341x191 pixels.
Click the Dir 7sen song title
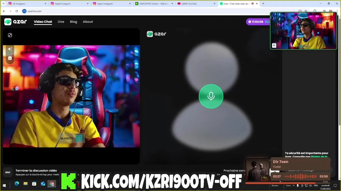tap(281, 162)
